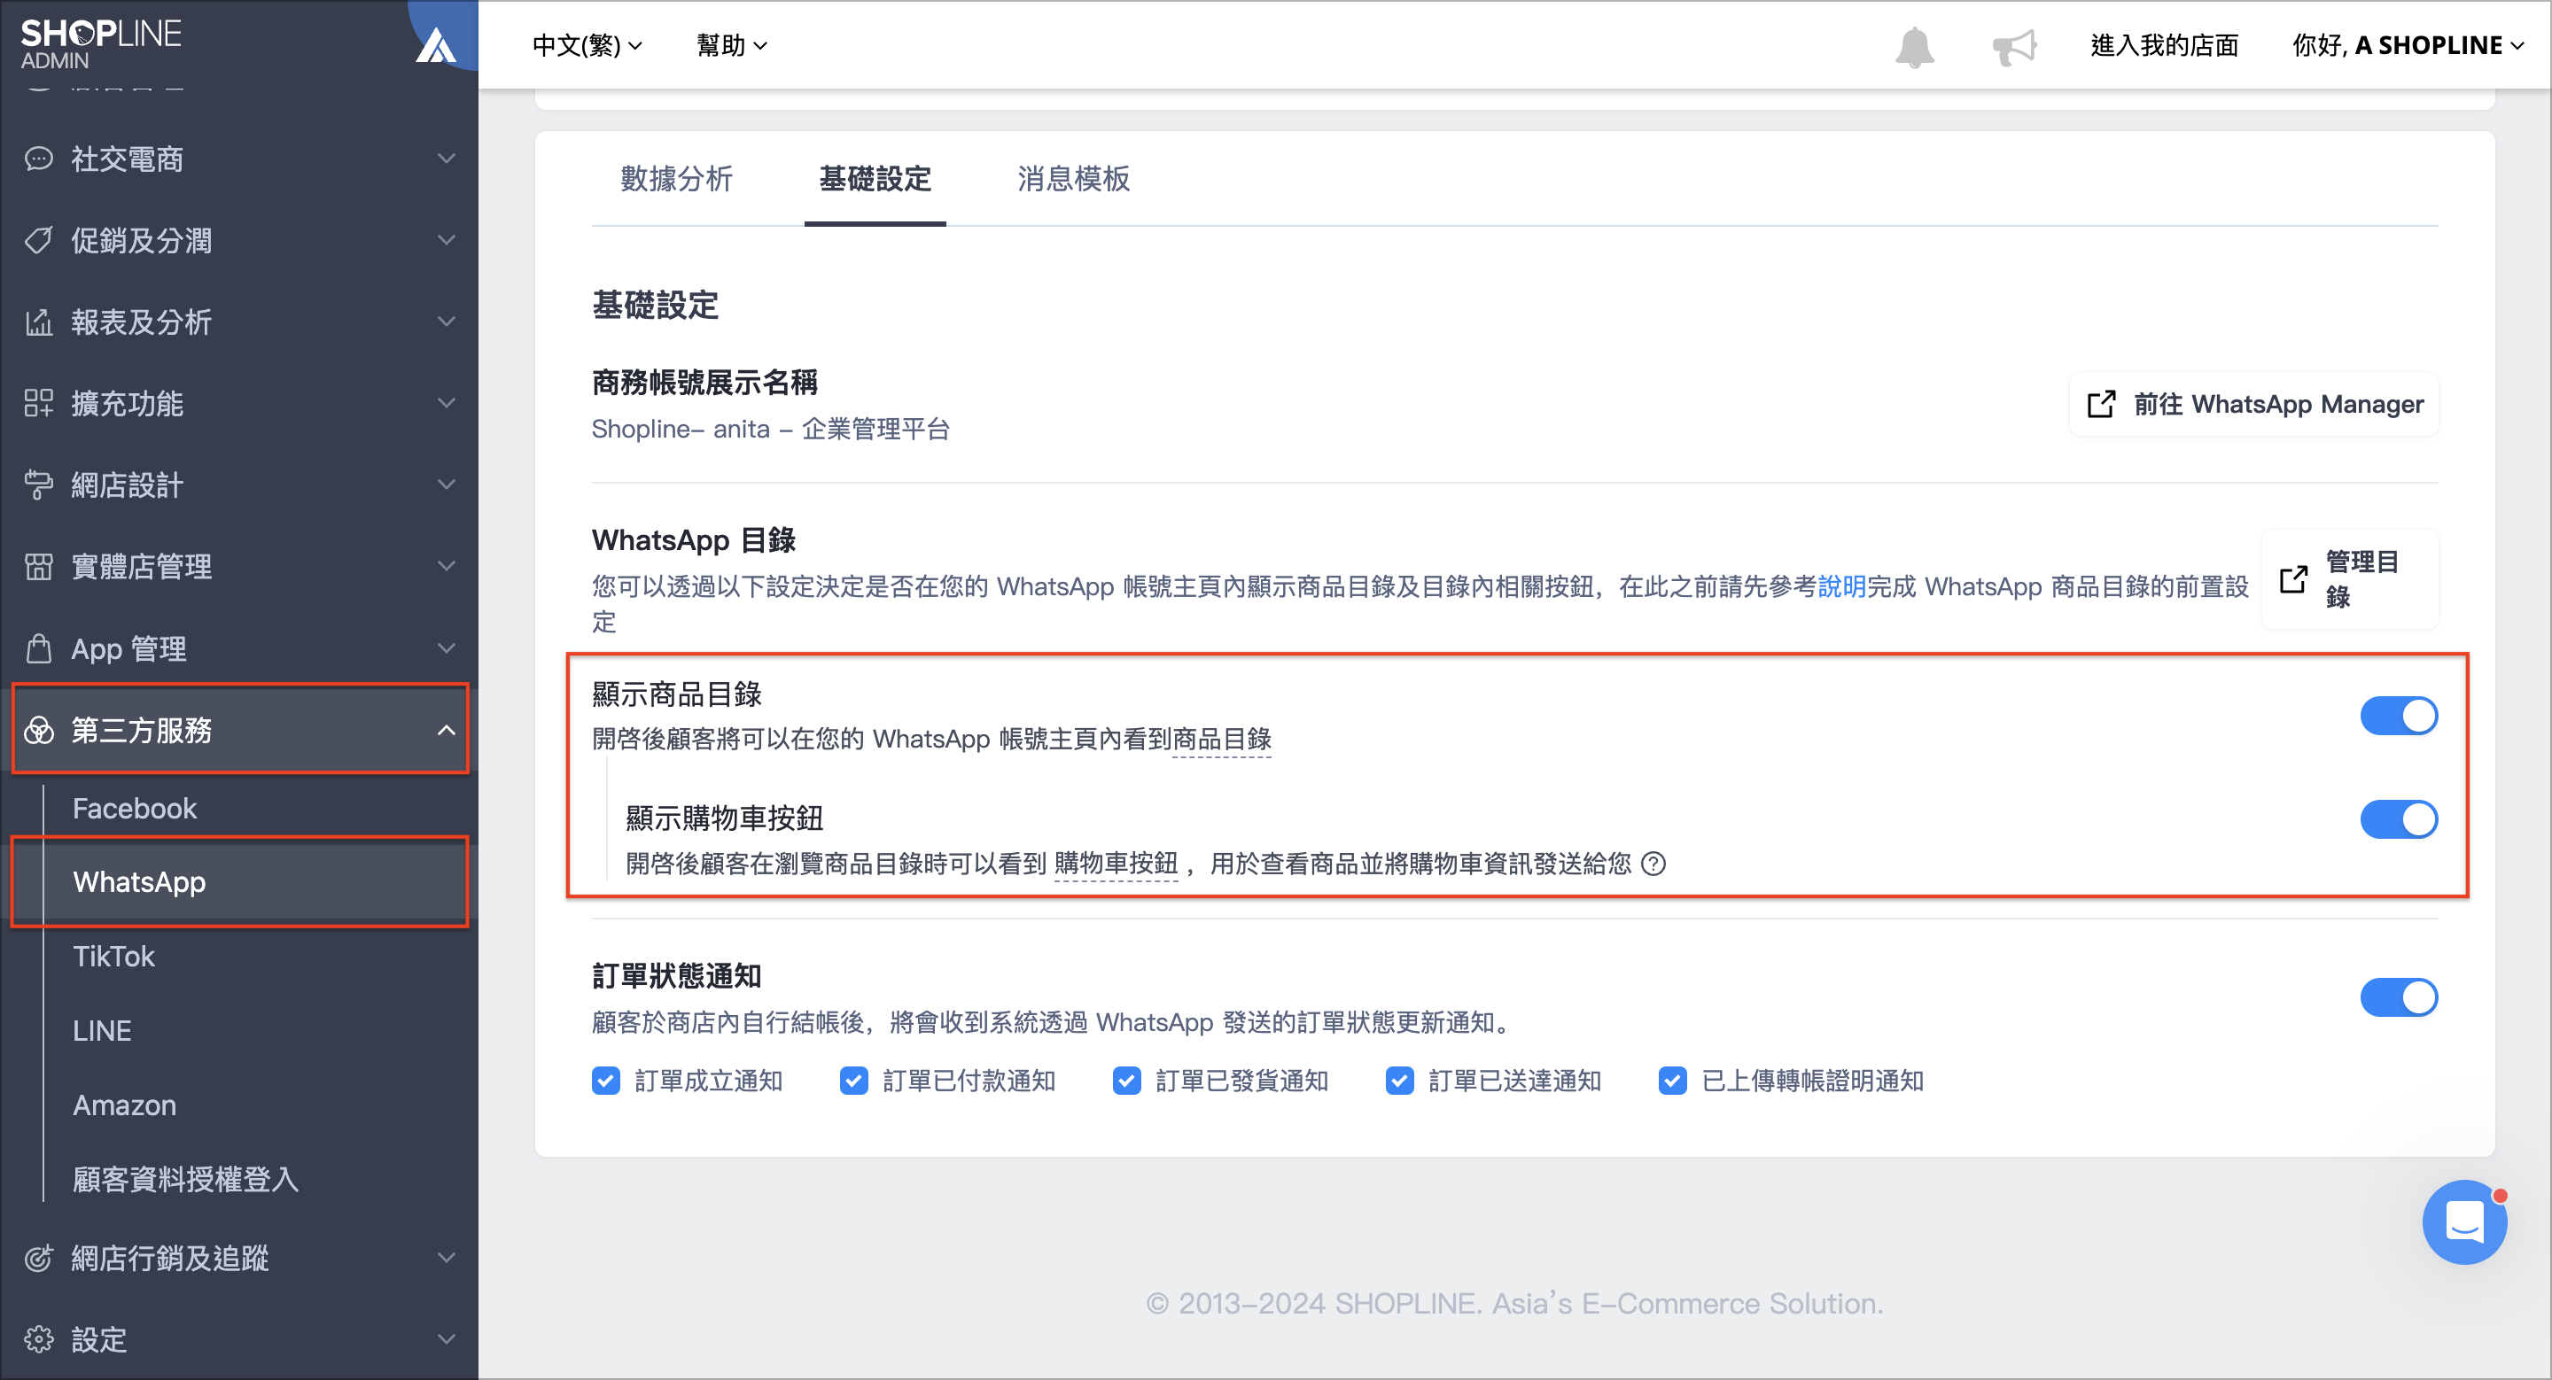Click the third-party services circles icon
This screenshot has width=2552, height=1380.
(39, 730)
